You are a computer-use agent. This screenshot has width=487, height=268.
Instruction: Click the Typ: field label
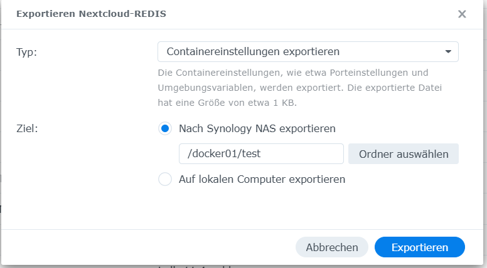click(27, 52)
